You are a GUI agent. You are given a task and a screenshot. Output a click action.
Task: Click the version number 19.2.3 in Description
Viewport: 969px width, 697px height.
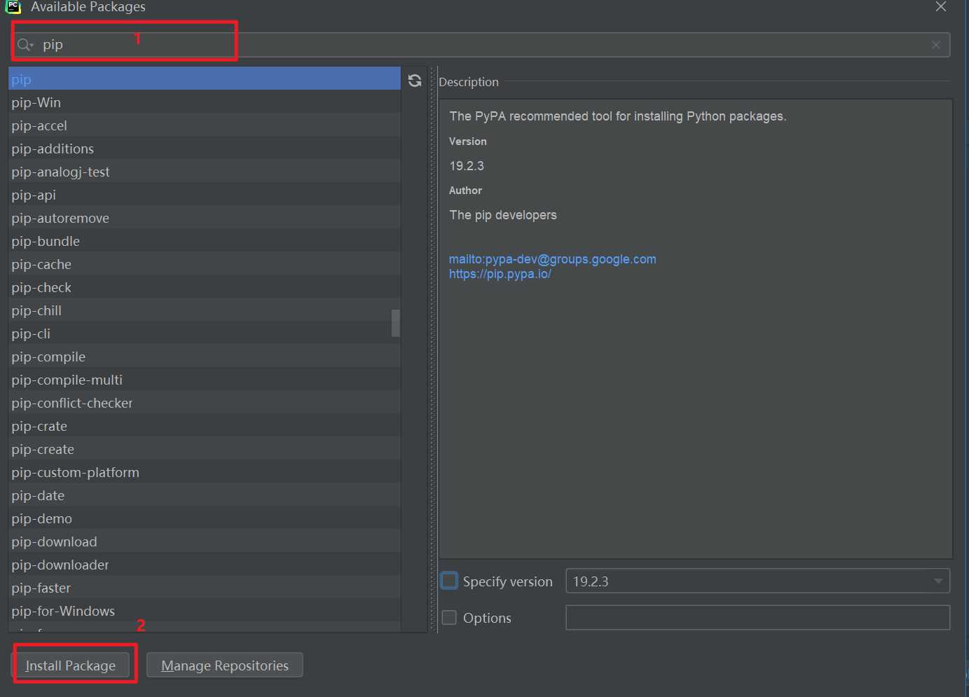coord(467,166)
